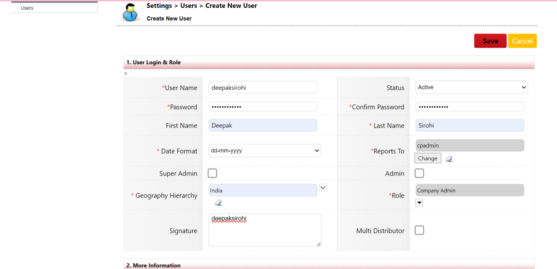Click the eraser icon next to Reports To Change button
Viewport: 557px width, 269px height.
449,159
